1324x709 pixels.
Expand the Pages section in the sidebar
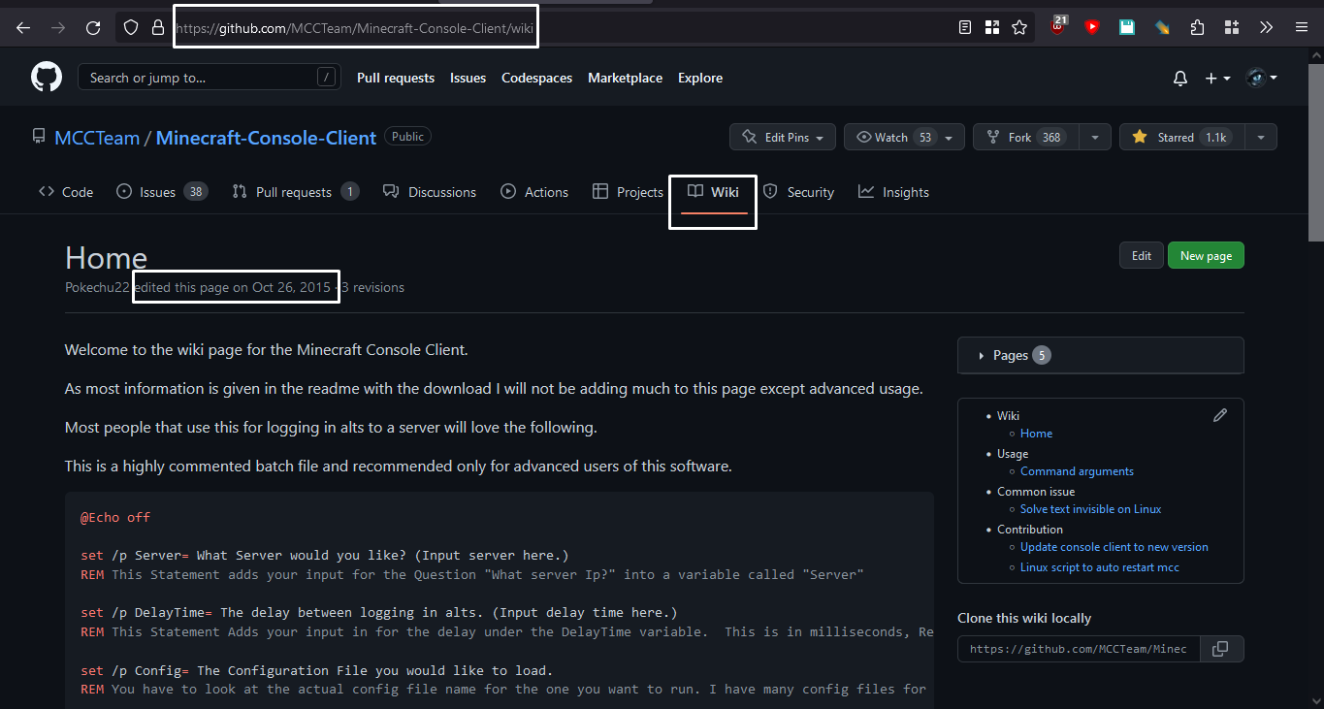(1009, 355)
